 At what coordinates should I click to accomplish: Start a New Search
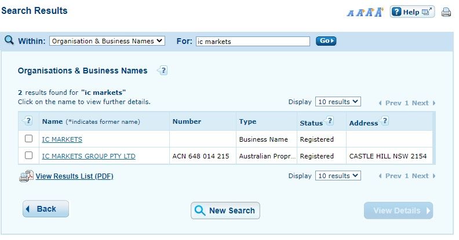click(225, 211)
